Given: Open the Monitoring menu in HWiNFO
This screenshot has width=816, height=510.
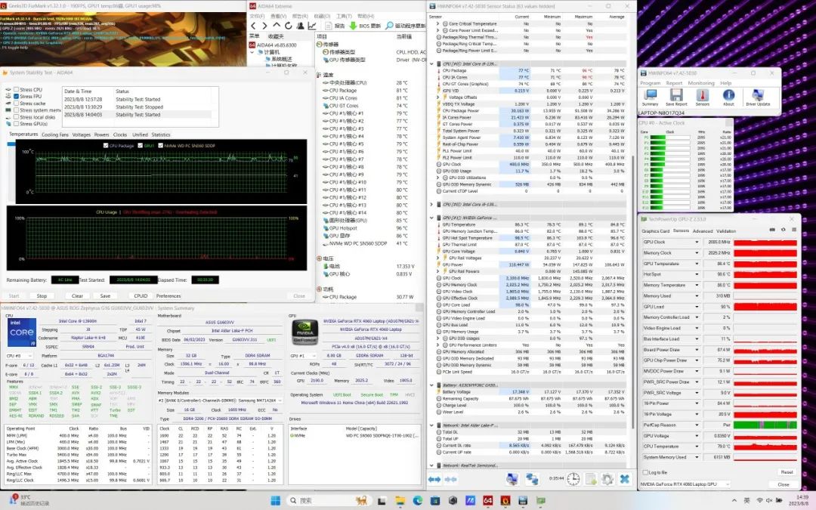Looking at the screenshot, I should (700, 83).
